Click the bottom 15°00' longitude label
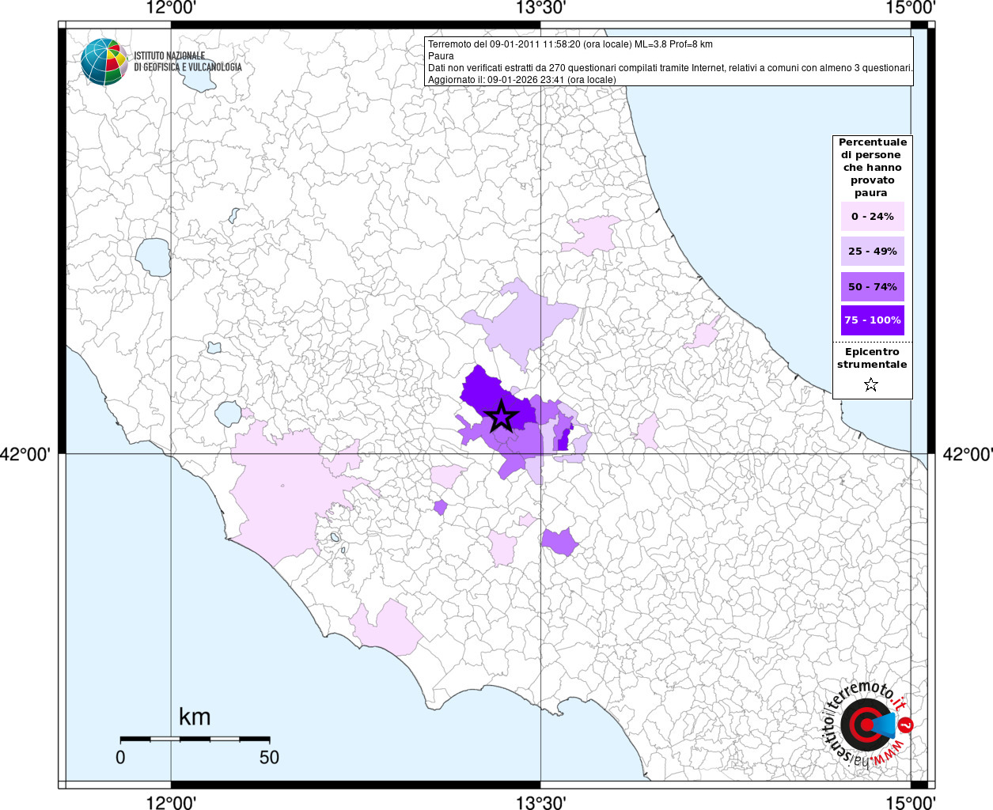993x810 pixels. (910, 803)
